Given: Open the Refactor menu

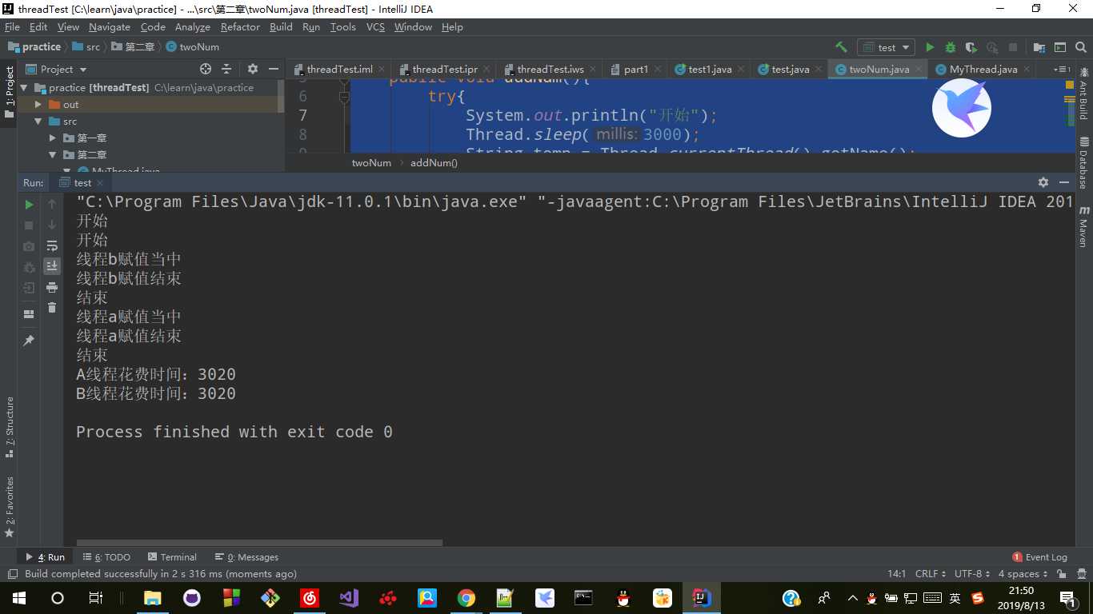Looking at the screenshot, I should click(240, 26).
